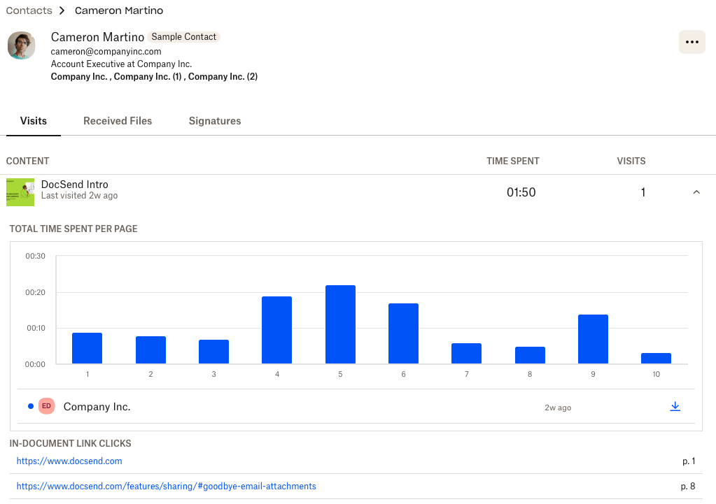Open the Signatures tab
The image size is (716, 504).
click(215, 121)
